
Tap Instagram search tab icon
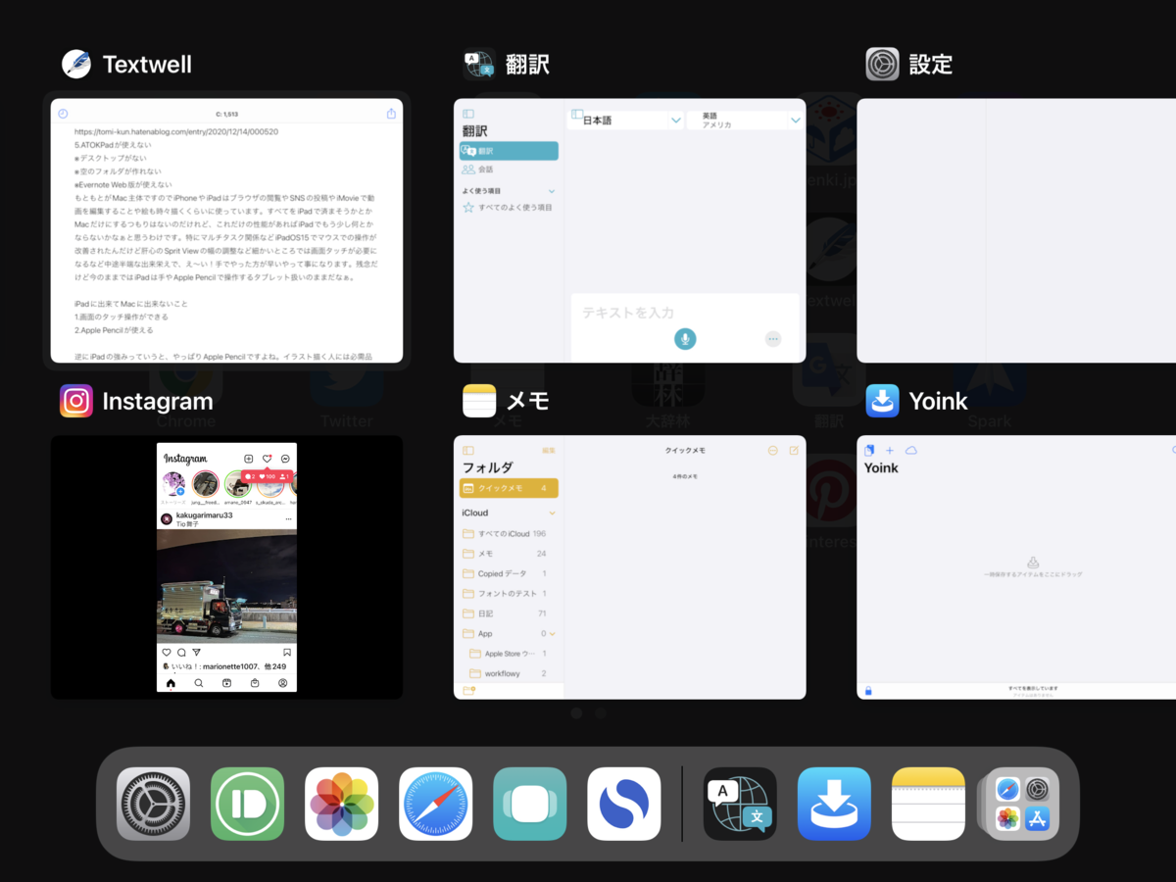199,683
